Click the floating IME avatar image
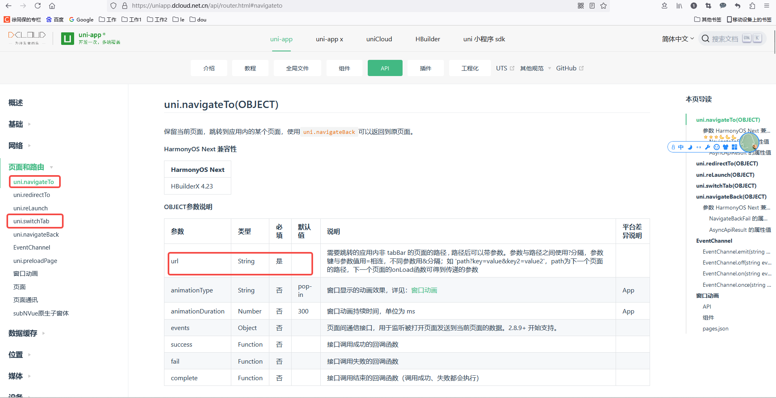The image size is (776, 398). click(749, 142)
